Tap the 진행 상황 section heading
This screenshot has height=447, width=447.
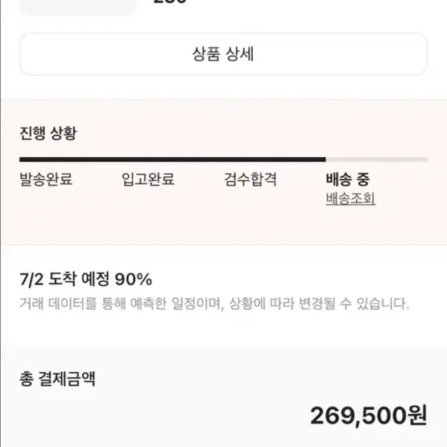(x=48, y=133)
